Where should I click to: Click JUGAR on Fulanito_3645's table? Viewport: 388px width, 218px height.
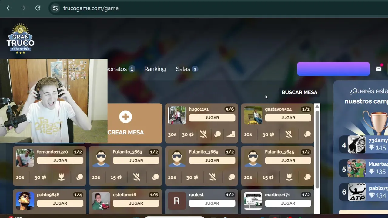(x=288, y=160)
